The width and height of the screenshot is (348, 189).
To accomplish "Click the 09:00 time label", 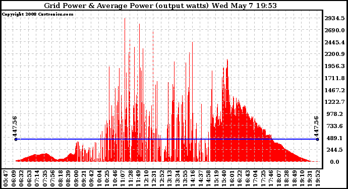I will (x=76, y=178).
